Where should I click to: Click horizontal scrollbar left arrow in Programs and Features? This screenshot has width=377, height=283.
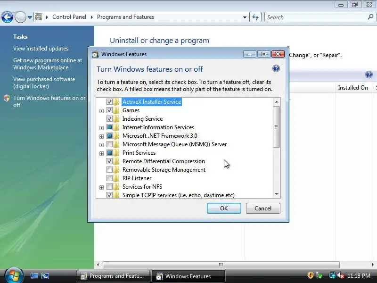pyautogui.click(x=98, y=265)
